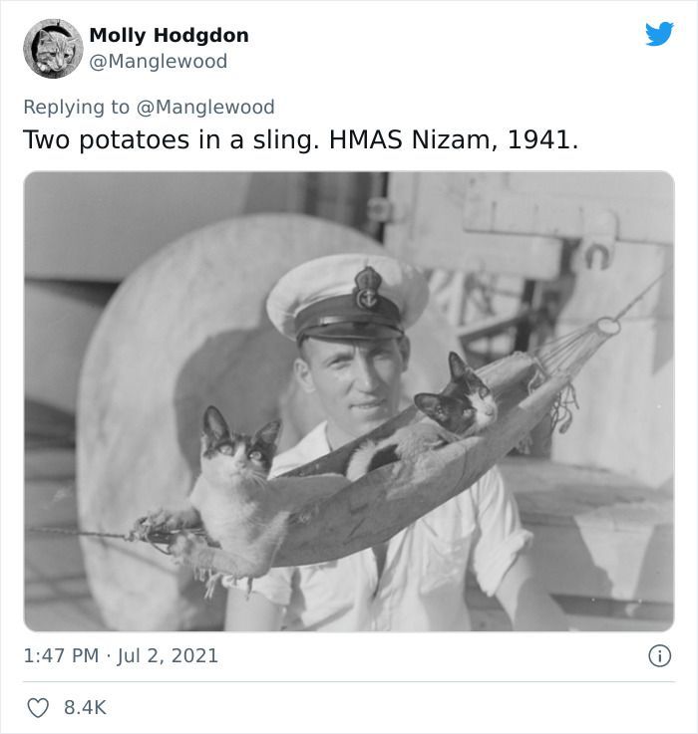Click the 1:47 PM time text
698x734 pixels.
(x=60, y=655)
